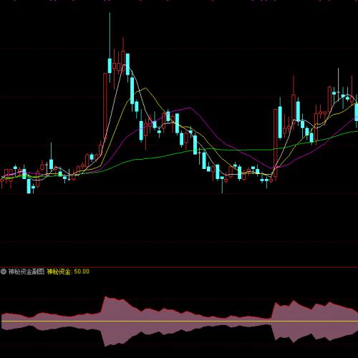The image size is (358, 358).
Task: Select the red divider between chart and indicator
Action: coord(179,267)
